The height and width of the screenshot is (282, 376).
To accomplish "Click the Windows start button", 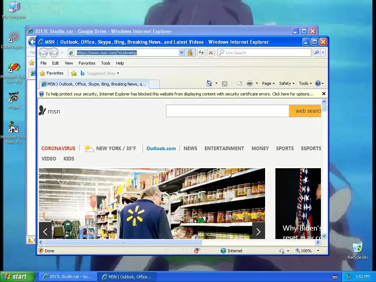I will click(18, 276).
